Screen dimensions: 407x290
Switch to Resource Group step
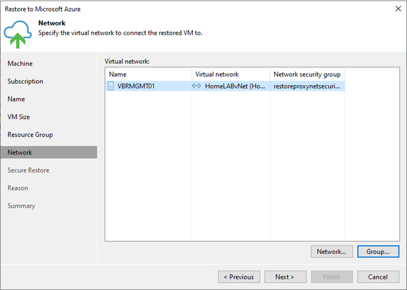click(x=30, y=135)
